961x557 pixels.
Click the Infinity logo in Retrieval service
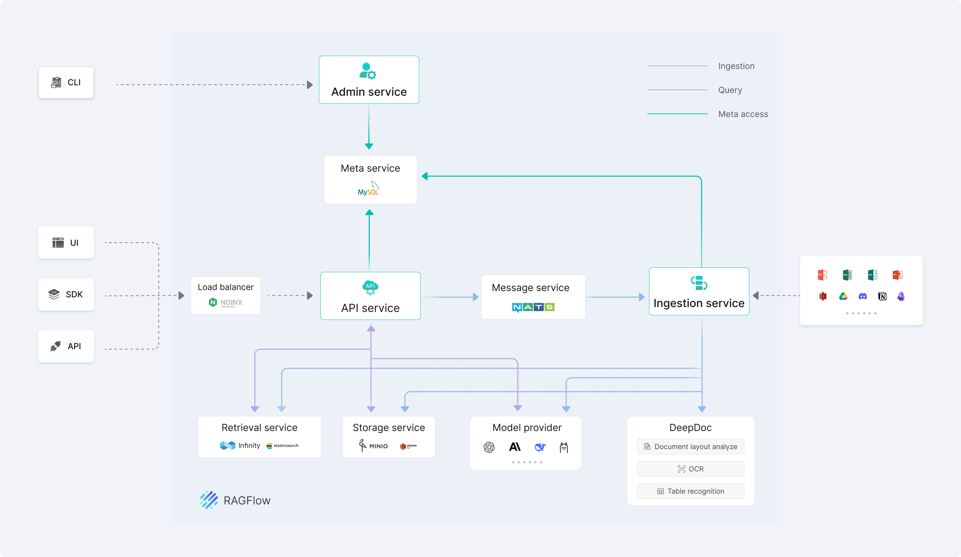coord(240,445)
